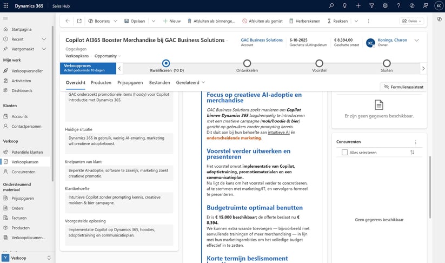The image size is (445, 263).
Task: Open the settings gear icon
Action: (385, 5)
